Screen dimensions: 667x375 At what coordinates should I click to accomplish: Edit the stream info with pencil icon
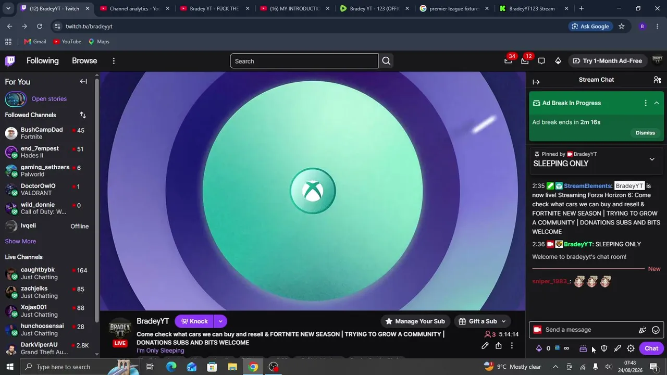tap(485, 345)
